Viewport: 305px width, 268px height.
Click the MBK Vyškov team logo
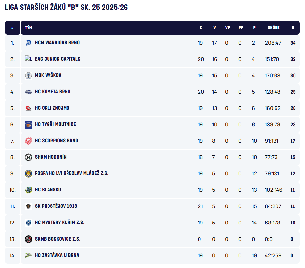click(x=29, y=75)
